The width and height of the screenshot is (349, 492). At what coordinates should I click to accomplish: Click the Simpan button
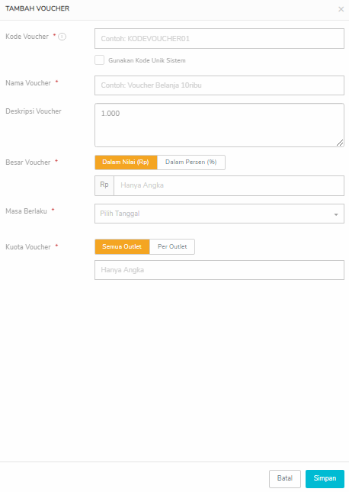[x=325, y=478]
